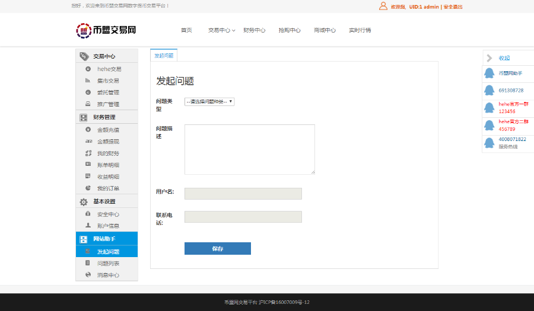Screen dimensions: 534x311
Task: Select 发起问题 in the sidebar
Action: pyautogui.click(x=107, y=252)
